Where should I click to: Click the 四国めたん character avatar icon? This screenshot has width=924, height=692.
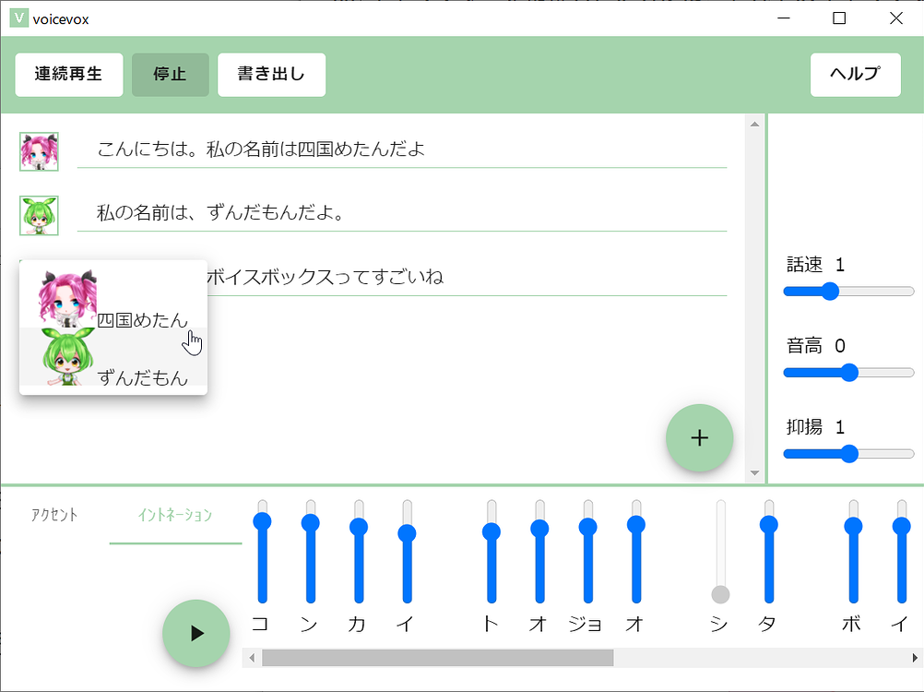coord(39,149)
